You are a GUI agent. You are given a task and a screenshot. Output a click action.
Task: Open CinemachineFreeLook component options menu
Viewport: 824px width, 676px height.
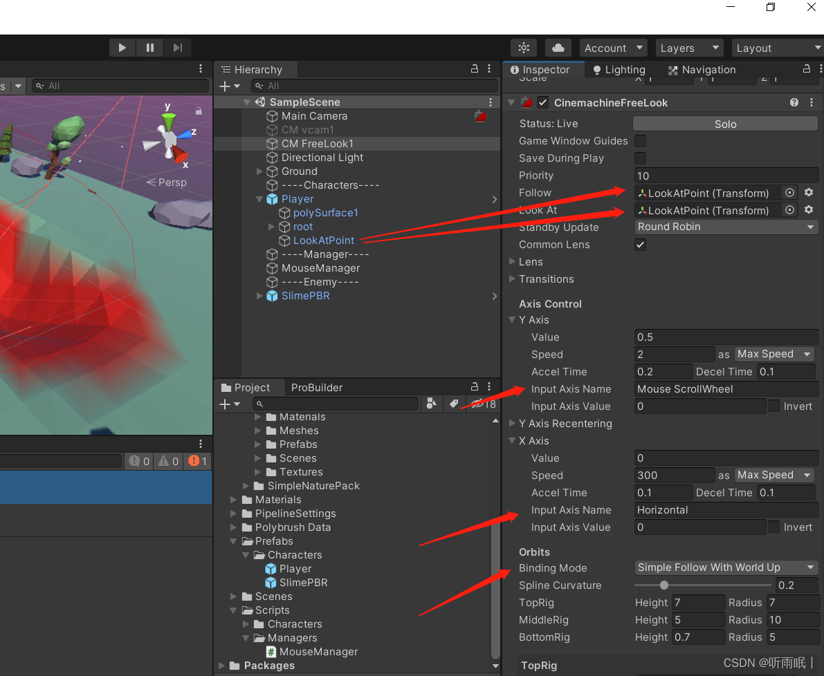(x=812, y=102)
